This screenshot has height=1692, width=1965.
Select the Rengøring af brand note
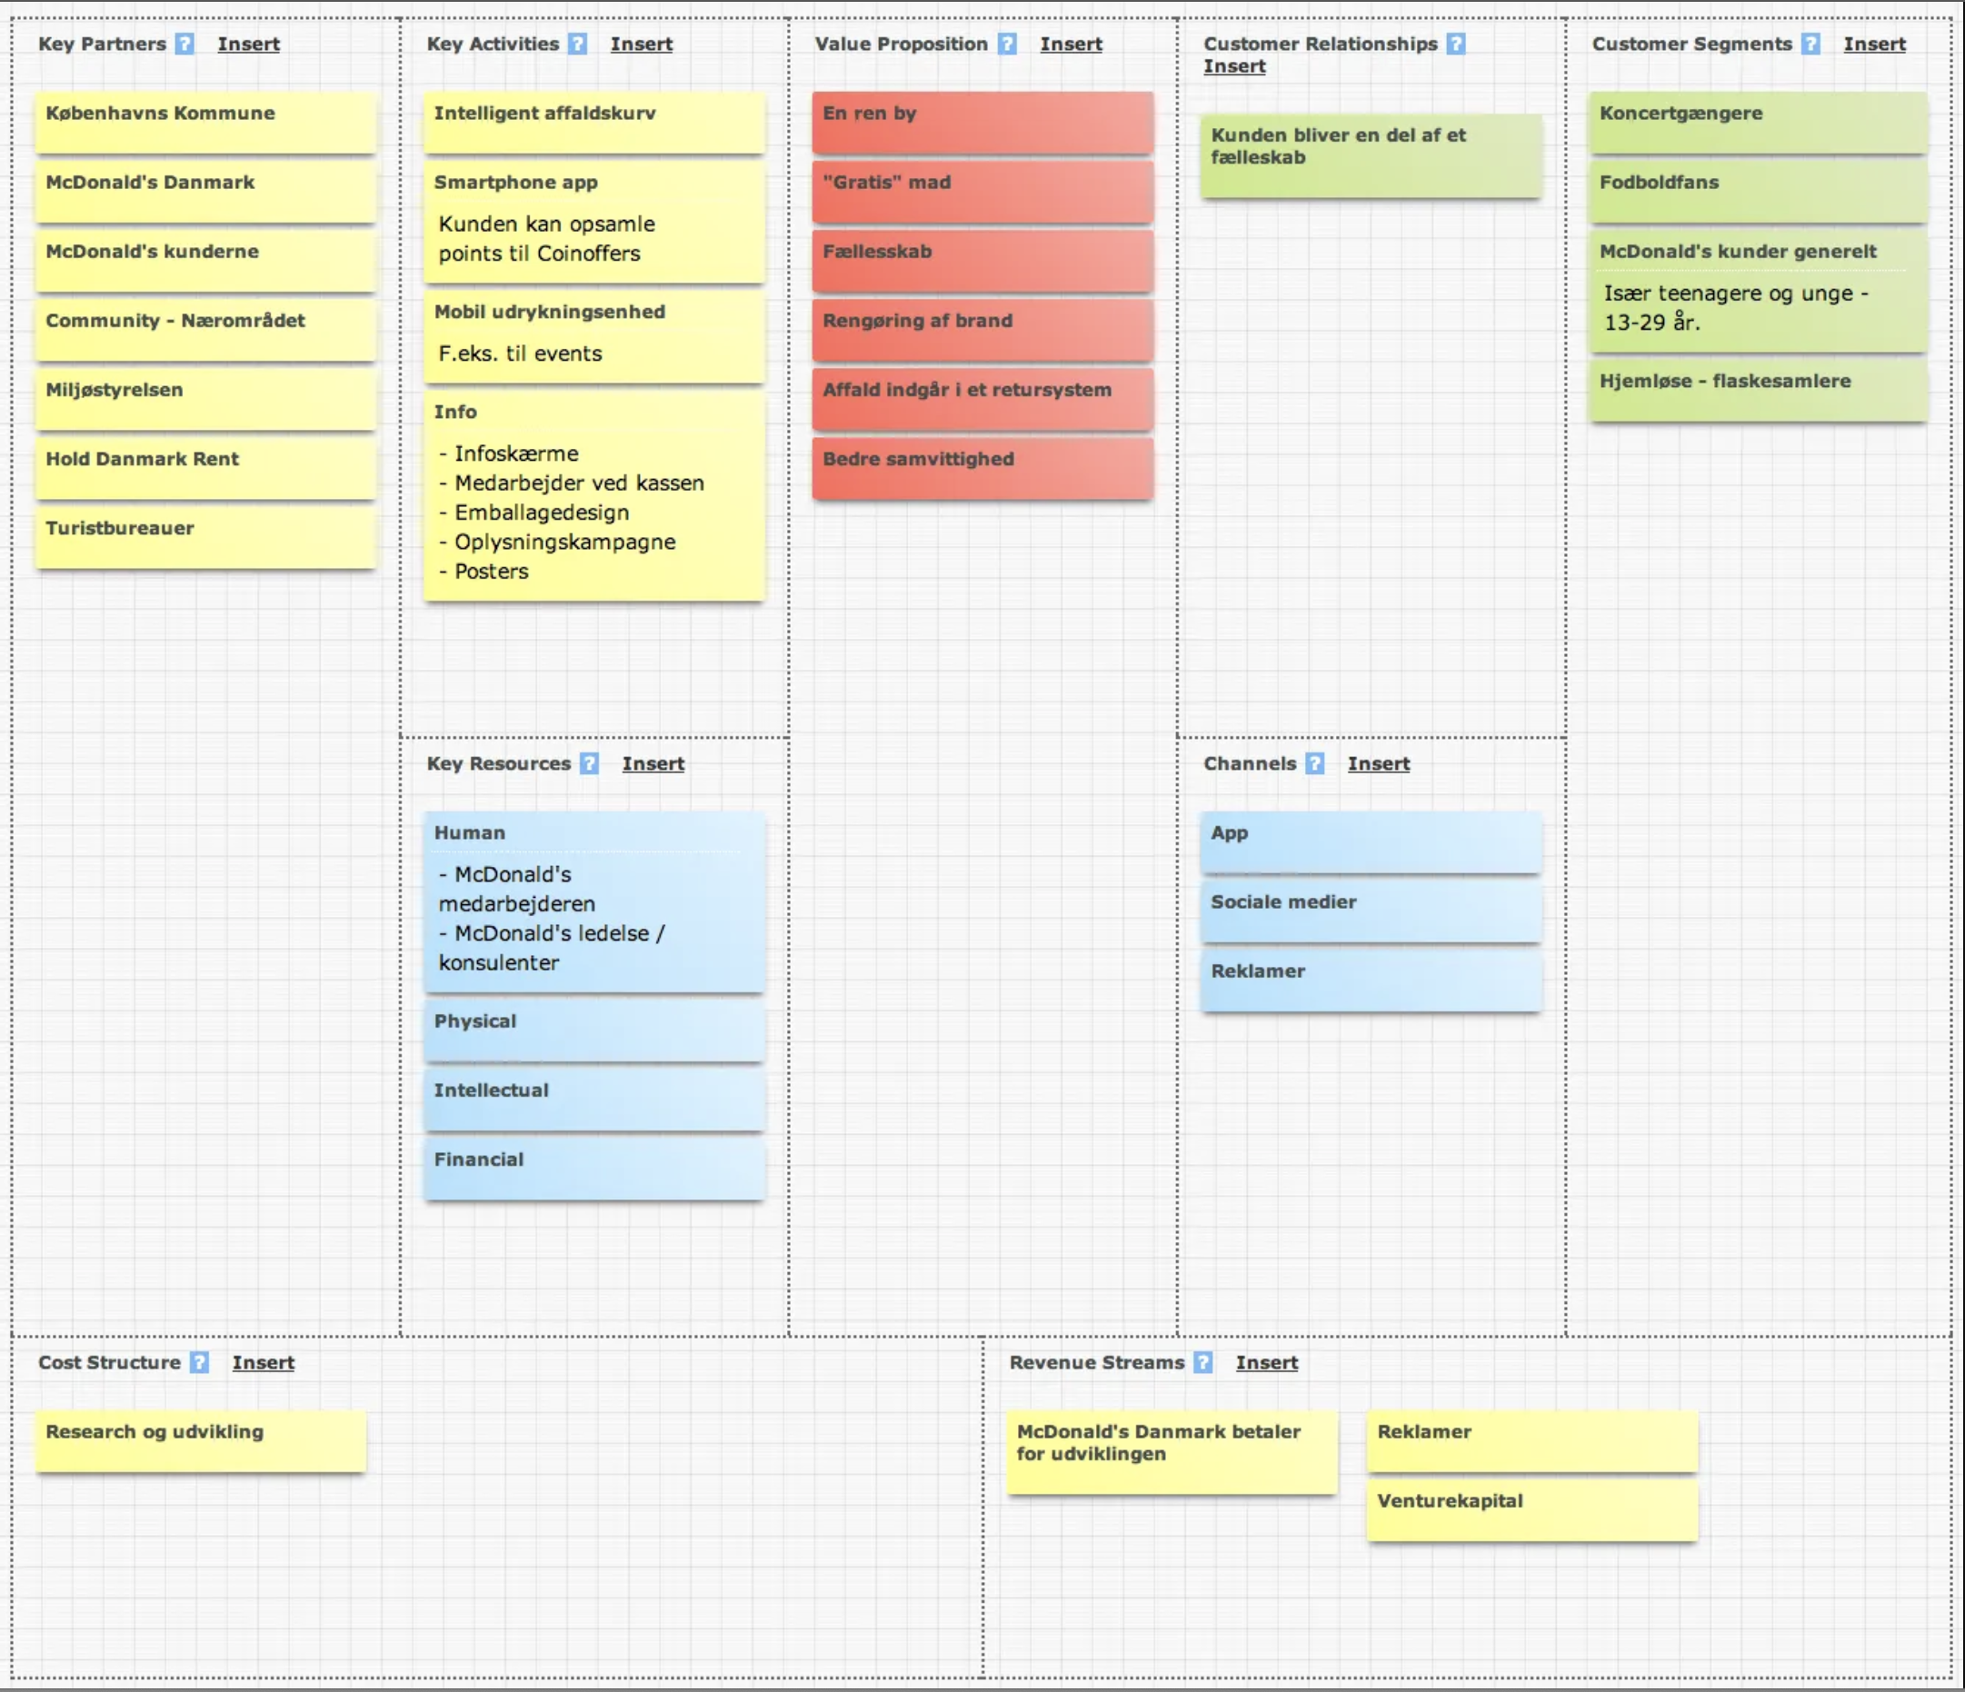(982, 330)
